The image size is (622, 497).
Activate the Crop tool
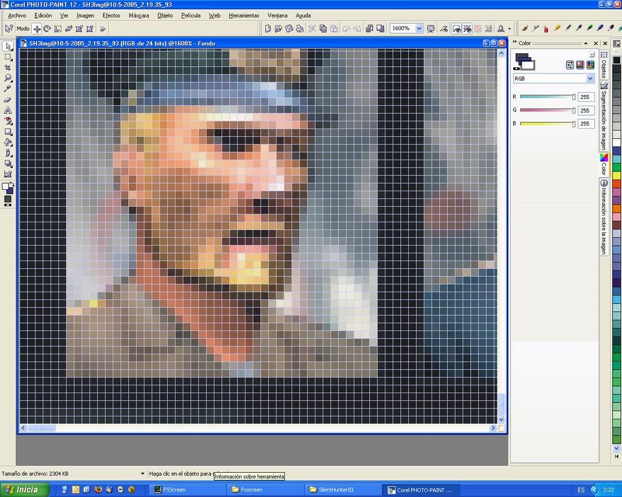8,68
